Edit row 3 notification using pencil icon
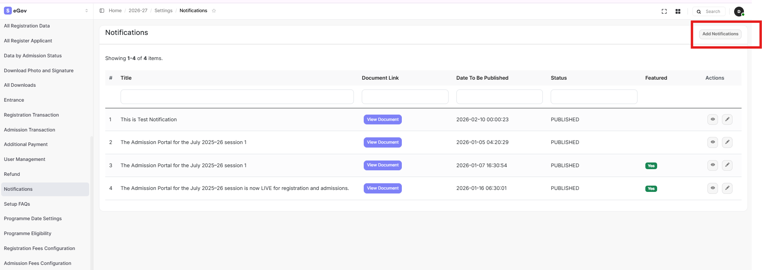Image resolution: width=762 pixels, height=270 pixels. pos(727,165)
